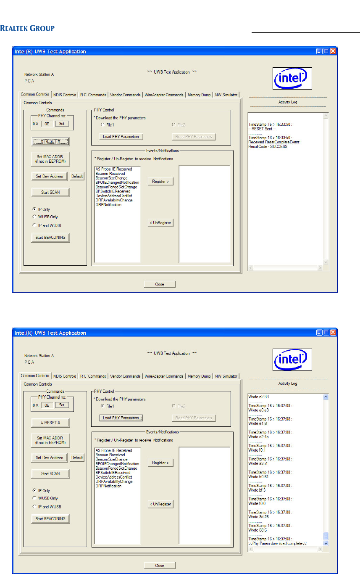Click Start BEACONING in the lower window
Image resolution: width=360 pixels, height=574 pixels.
coord(50,518)
